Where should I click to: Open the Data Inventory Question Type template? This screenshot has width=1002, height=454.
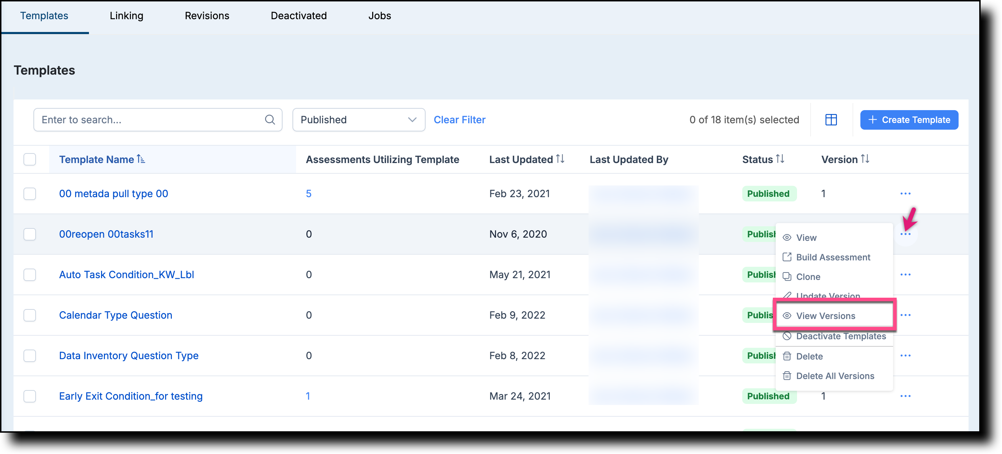tap(128, 355)
